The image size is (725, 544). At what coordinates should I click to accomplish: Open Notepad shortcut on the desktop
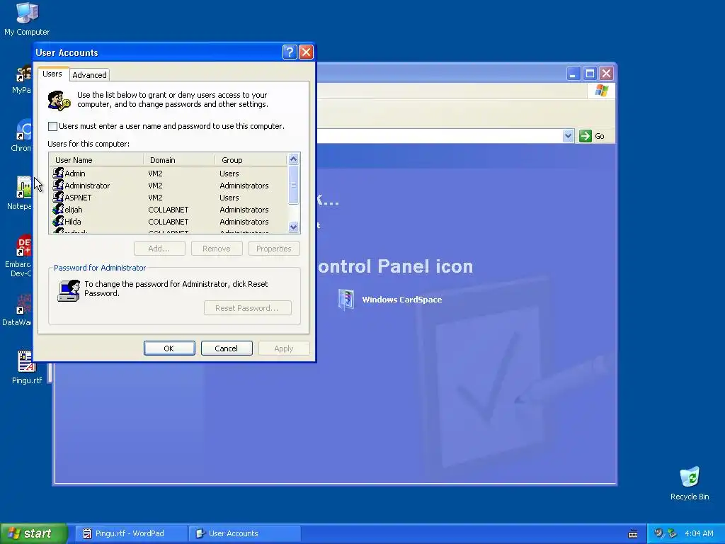23,187
